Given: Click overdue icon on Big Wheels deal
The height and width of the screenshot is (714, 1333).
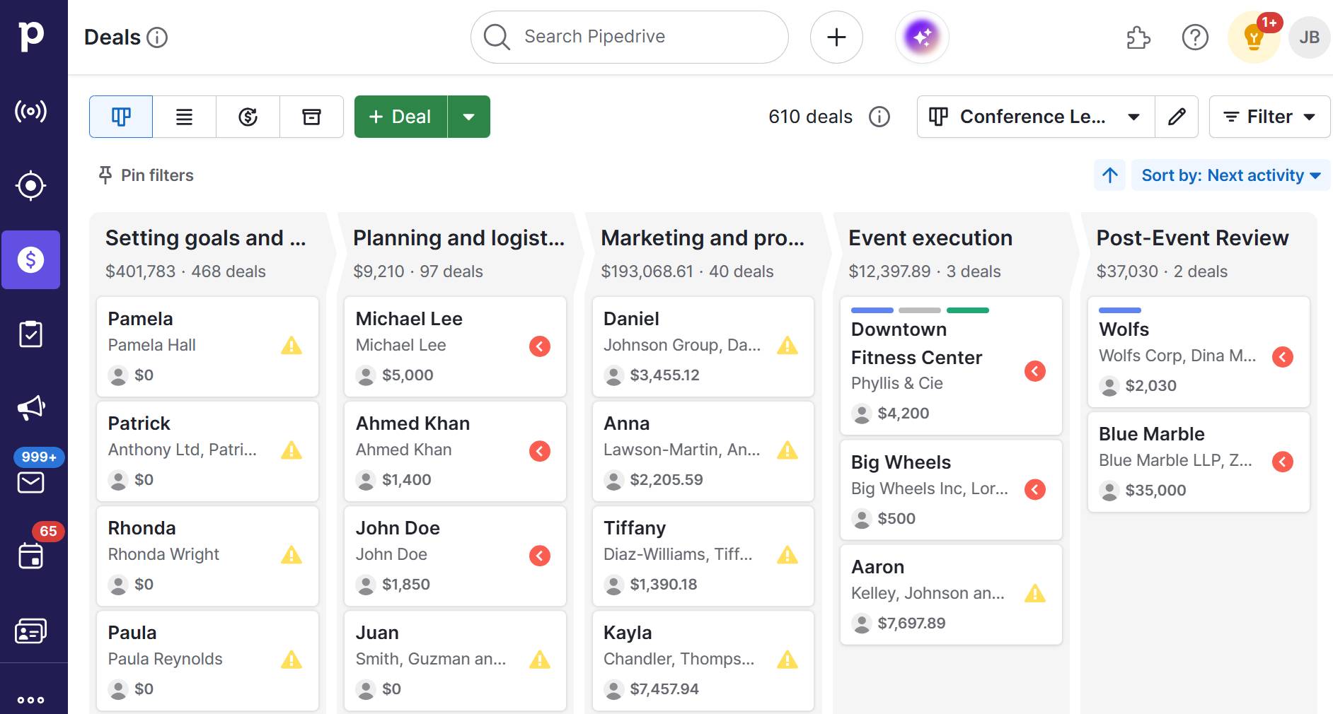Looking at the screenshot, I should click(x=1035, y=489).
